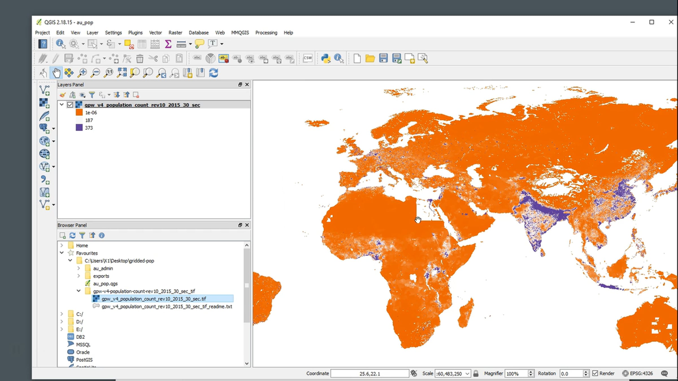Image resolution: width=678 pixels, height=381 pixels.
Task: Select au_pop.qgs project file
Action: point(105,284)
